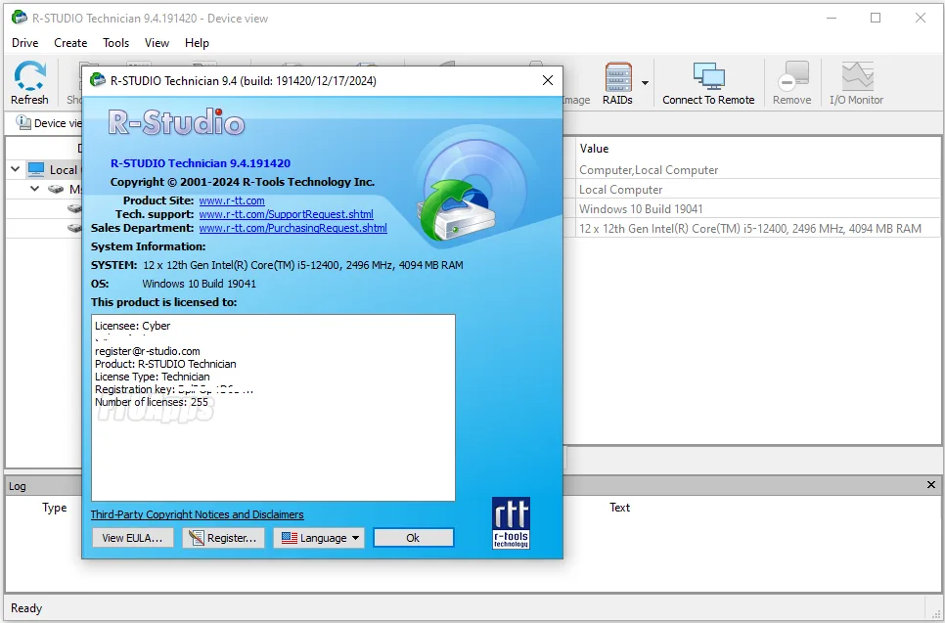Collapse the Local Computer tree node
The height and width of the screenshot is (623, 945).
[16, 169]
